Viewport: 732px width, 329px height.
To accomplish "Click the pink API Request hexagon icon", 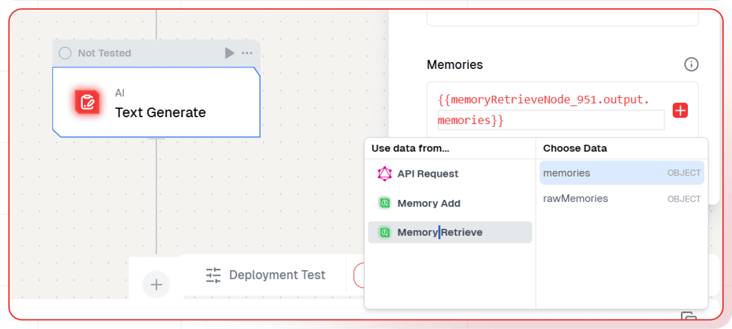I will click(x=385, y=173).
